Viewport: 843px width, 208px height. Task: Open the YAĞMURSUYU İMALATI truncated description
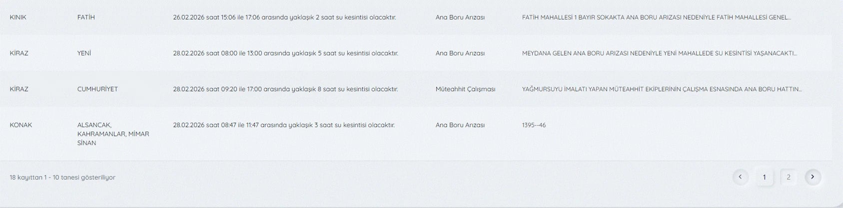[662, 89]
